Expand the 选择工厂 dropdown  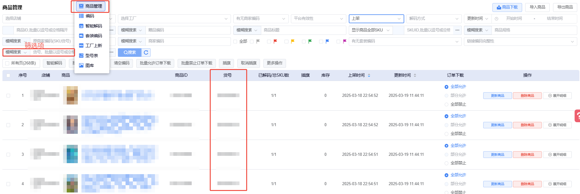coord(174,19)
